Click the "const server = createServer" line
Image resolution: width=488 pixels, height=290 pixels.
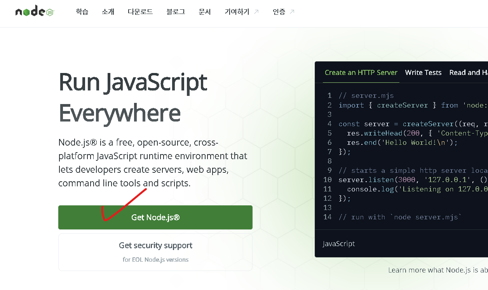pos(413,124)
